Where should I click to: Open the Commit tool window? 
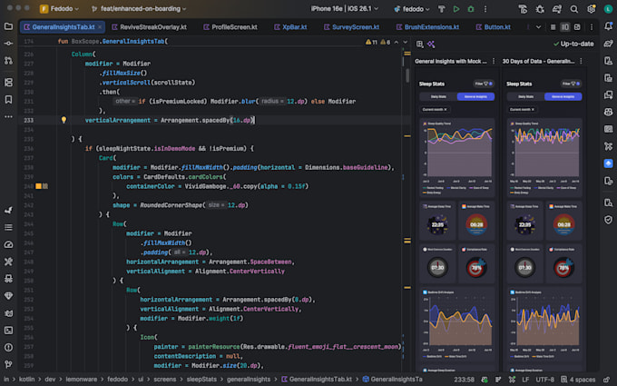pyautogui.click(x=8, y=44)
